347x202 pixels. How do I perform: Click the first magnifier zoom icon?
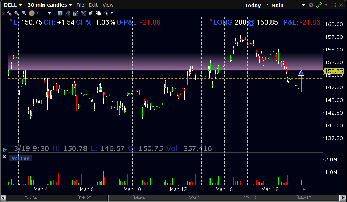coord(17,13)
